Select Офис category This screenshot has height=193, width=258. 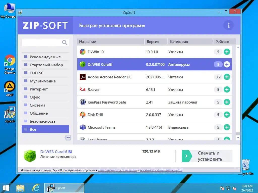[45, 97]
